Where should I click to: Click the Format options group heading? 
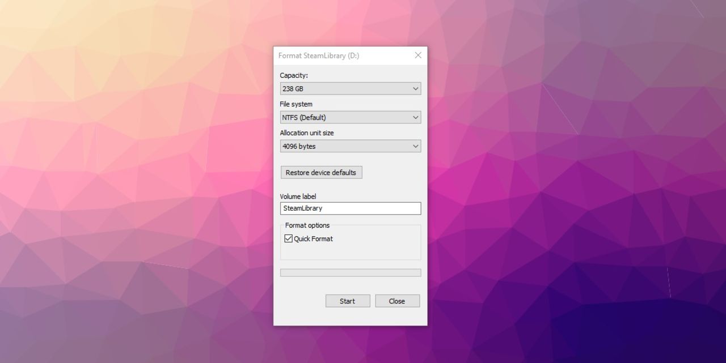[x=307, y=225]
